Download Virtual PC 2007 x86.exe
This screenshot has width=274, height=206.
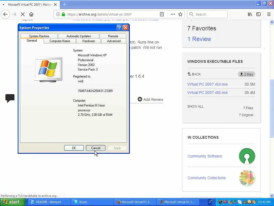click(x=207, y=93)
